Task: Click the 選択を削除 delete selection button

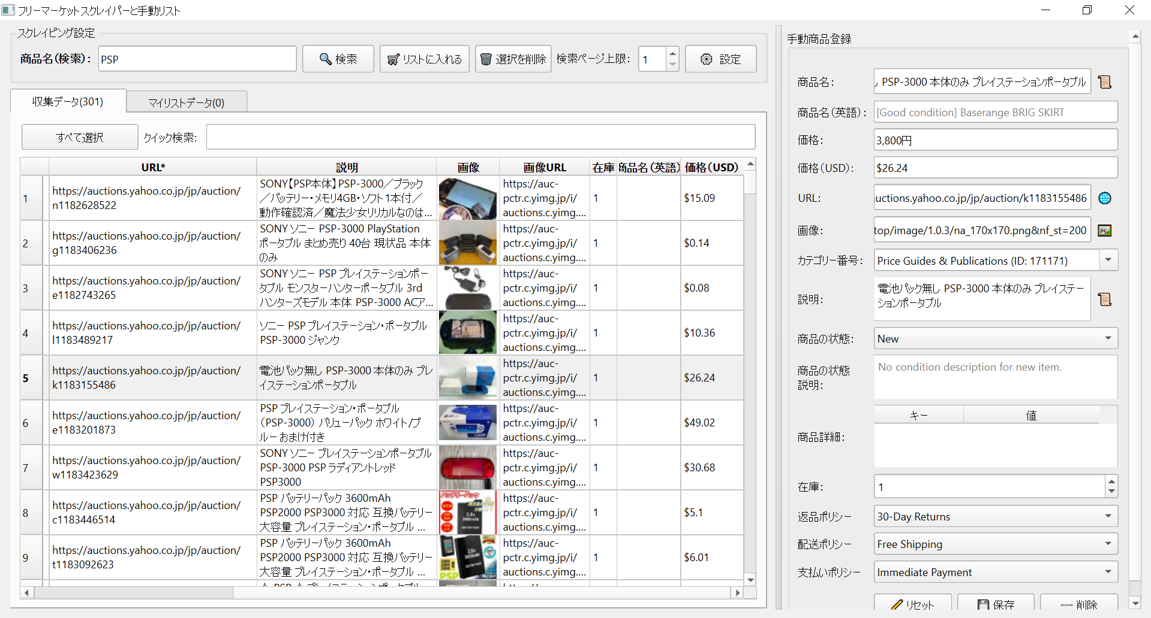Action: (513, 59)
